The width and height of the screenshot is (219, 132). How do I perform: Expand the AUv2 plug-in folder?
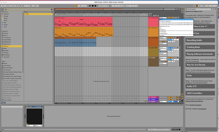25,14
